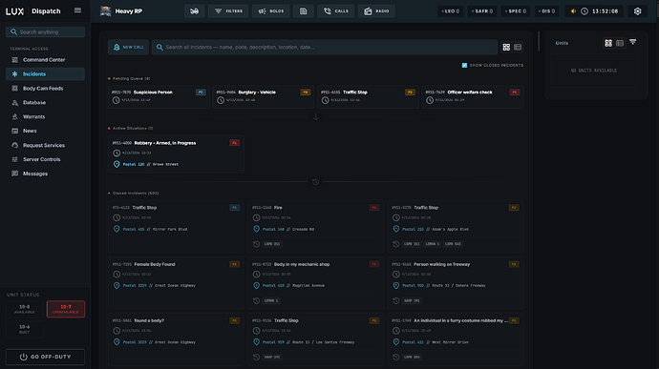Open the sidebar hamburger menu
The image size is (659, 369).
coord(77,10)
